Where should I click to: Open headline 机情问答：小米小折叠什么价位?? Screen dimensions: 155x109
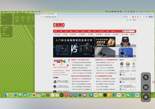(x=80, y=60)
